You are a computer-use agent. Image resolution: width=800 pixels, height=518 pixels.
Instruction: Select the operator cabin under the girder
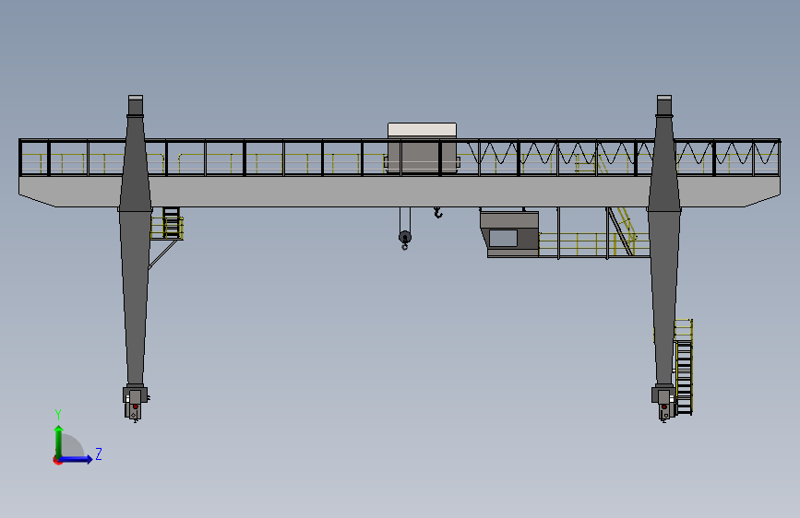[509, 234]
